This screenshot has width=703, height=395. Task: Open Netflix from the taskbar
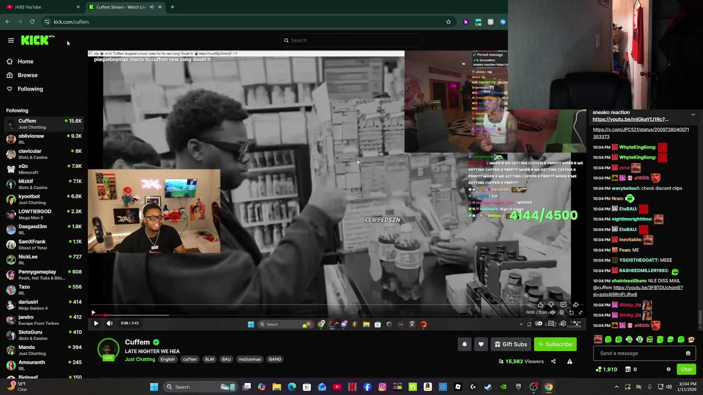click(x=352, y=387)
